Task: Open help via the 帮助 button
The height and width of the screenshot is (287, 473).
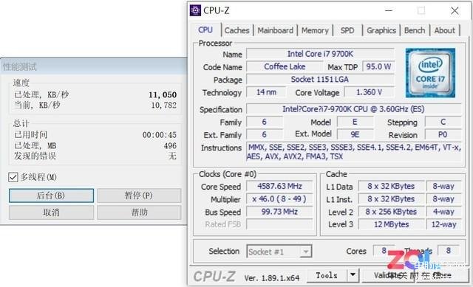Action: [139, 212]
